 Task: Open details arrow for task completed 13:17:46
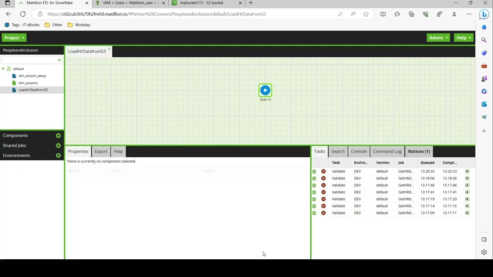pos(467,185)
